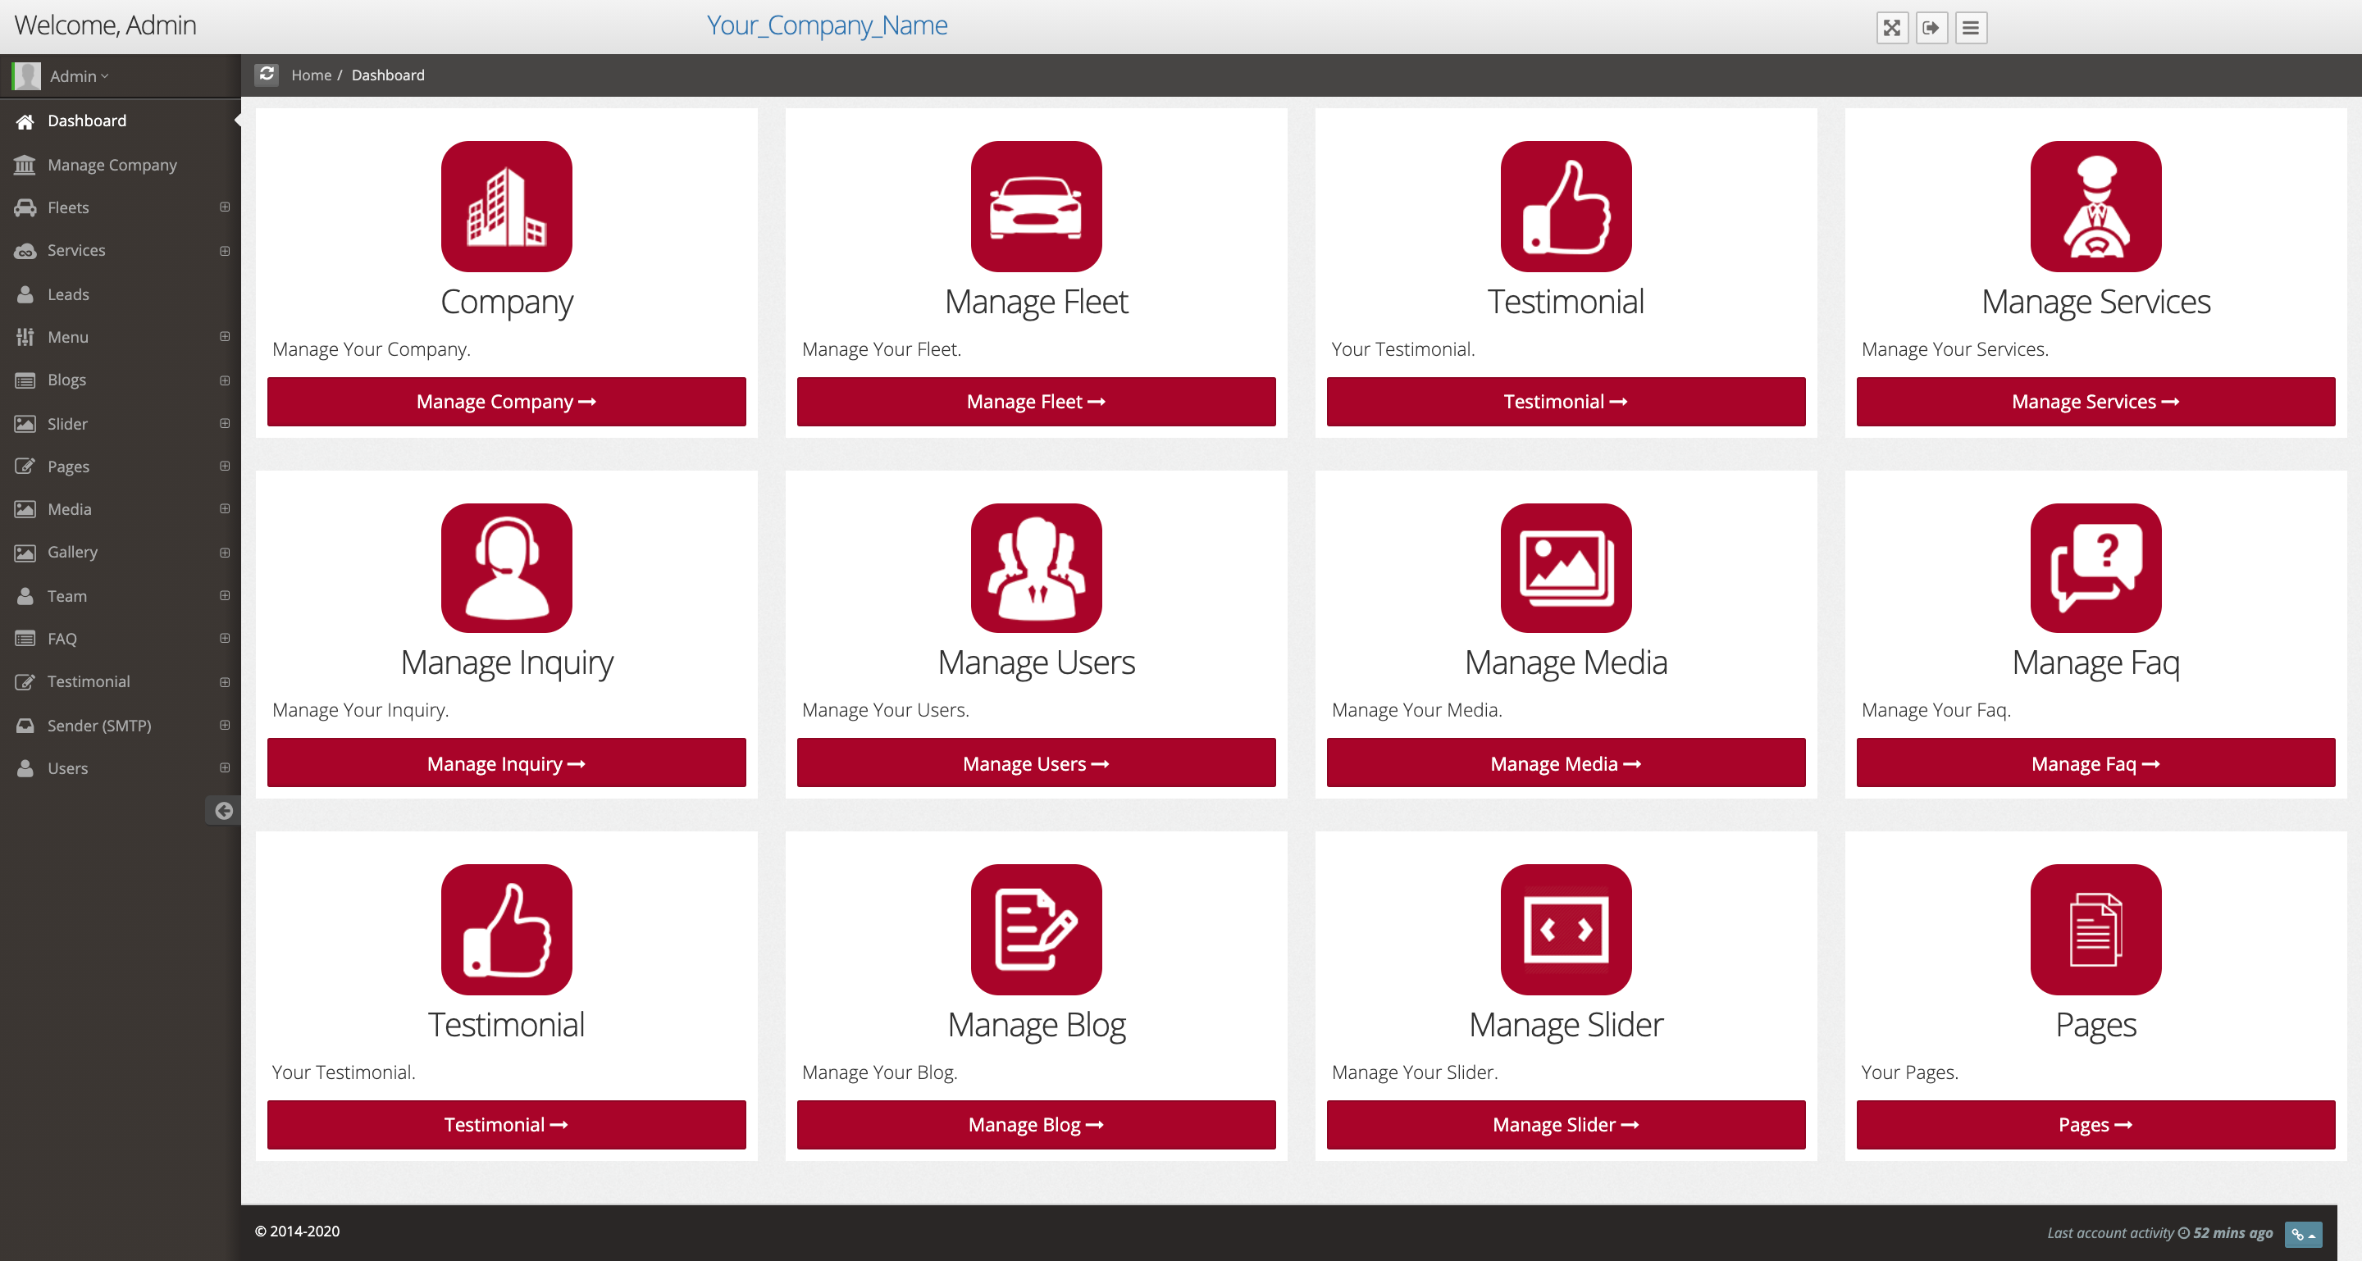Open the fullscreen toggle icon at top right
This screenshot has height=1261, width=2362.
tap(1891, 28)
